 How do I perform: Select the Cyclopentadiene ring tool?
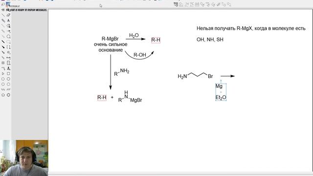click(x=3, y=95)
